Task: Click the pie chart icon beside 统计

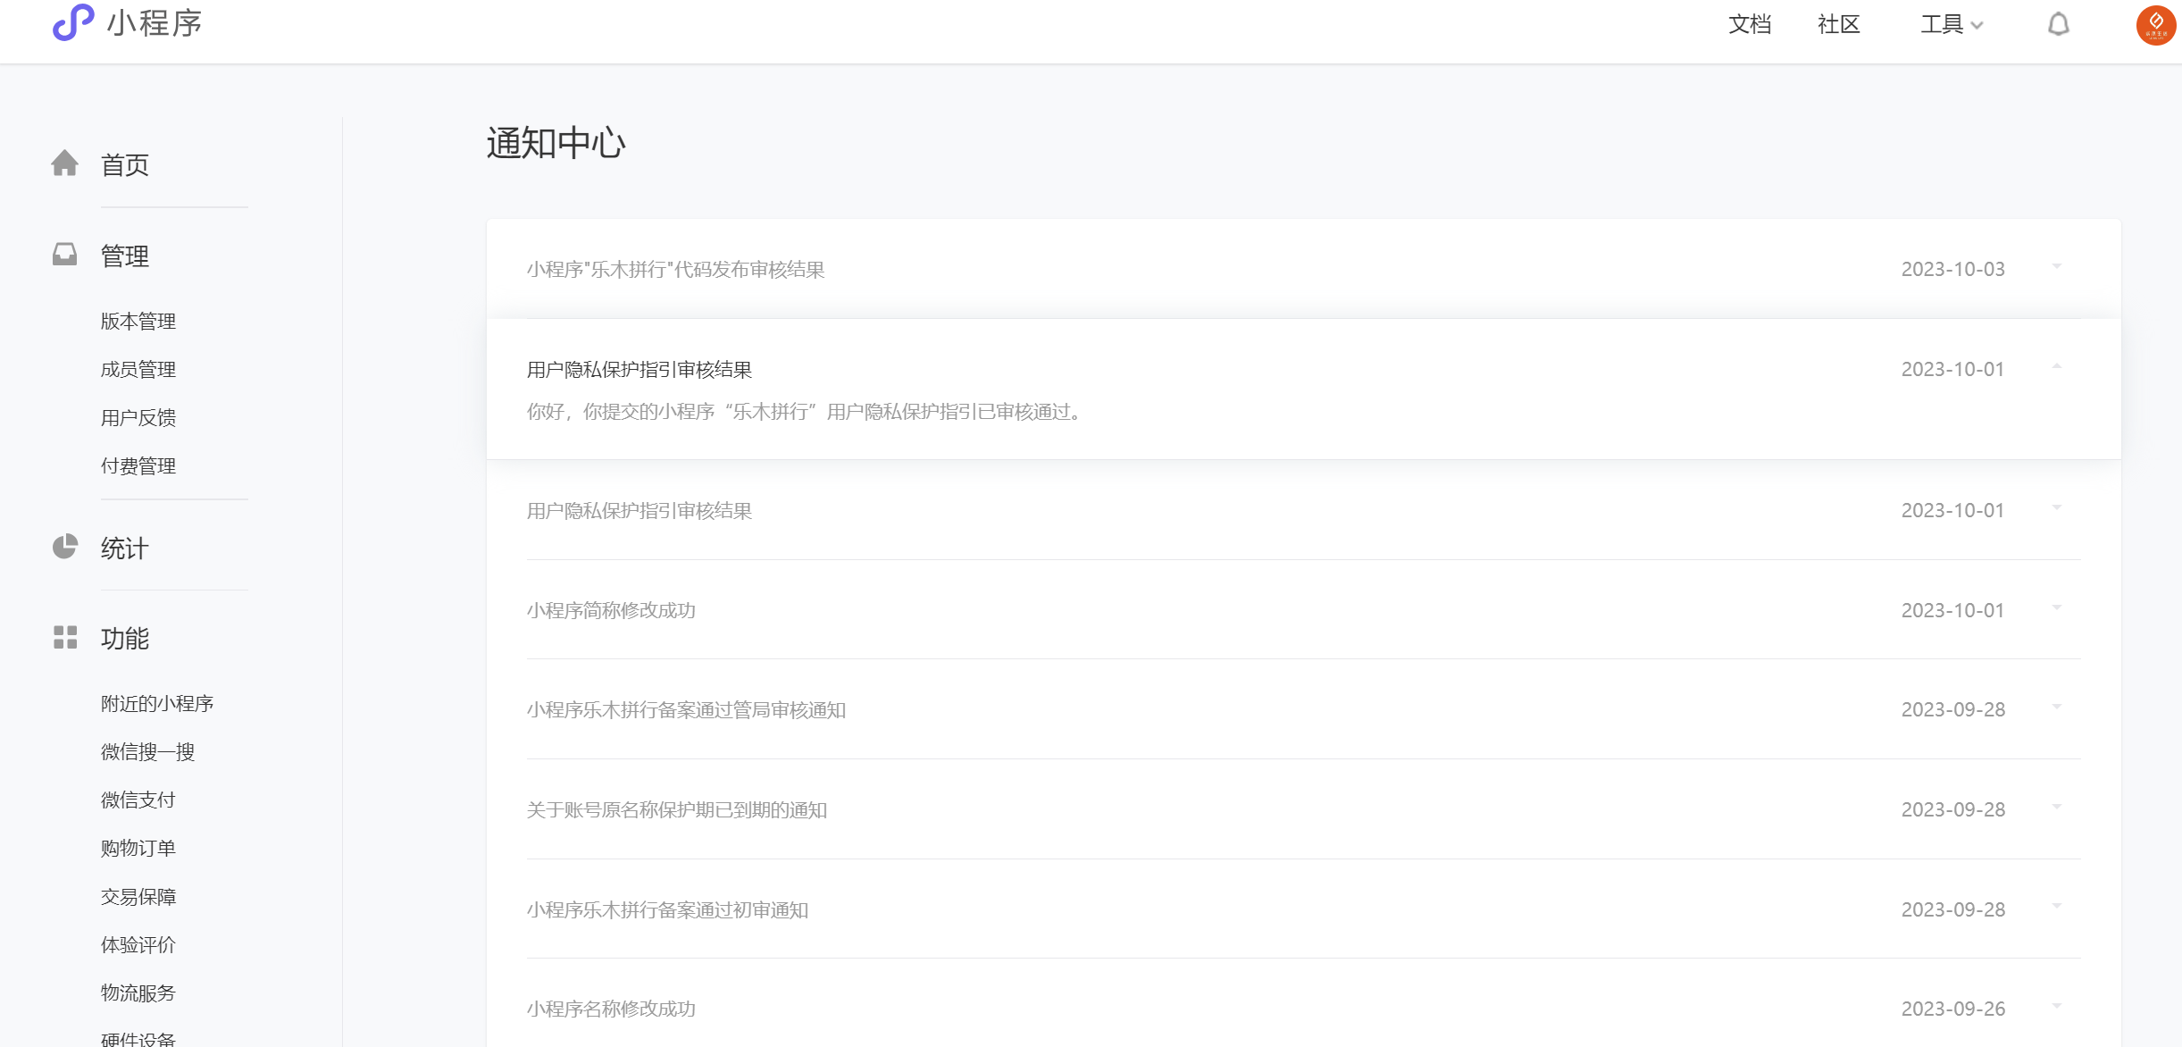Action: pyautogui.click(x=64, y=547)
